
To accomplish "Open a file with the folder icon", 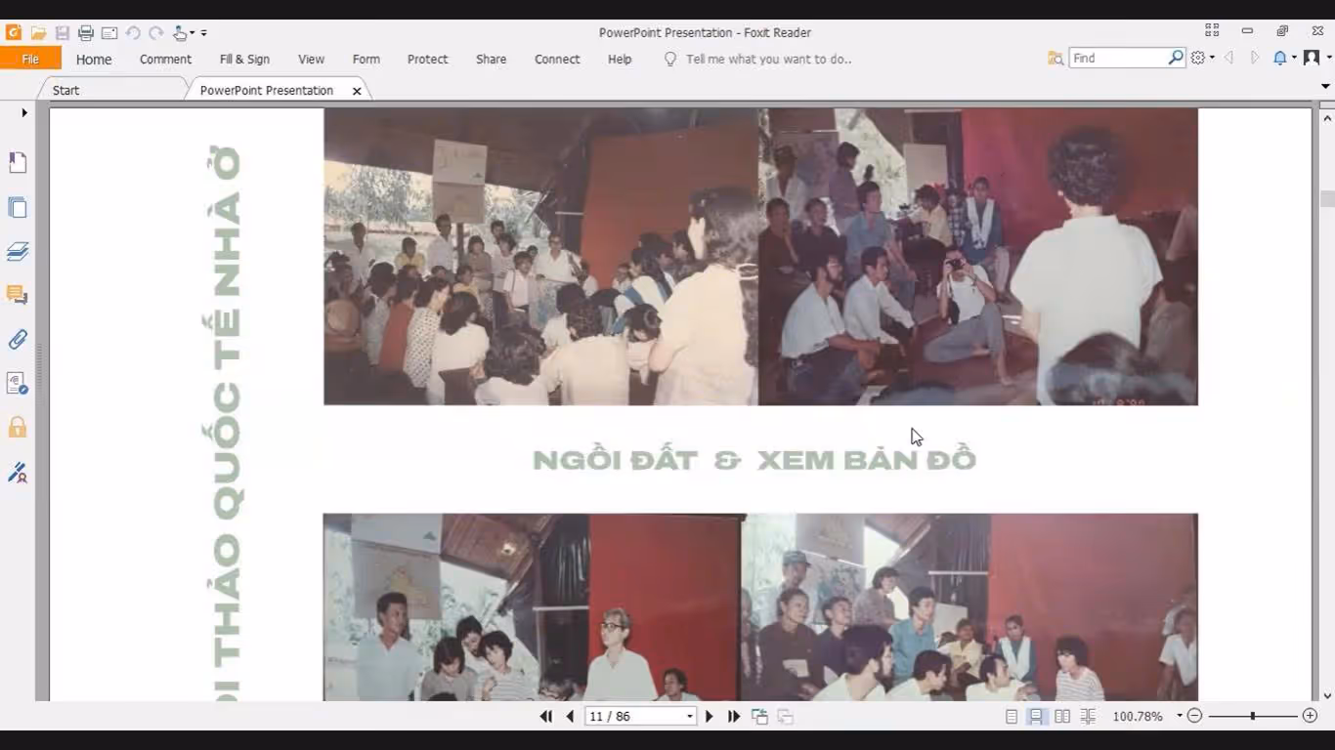I will [38, 33].
